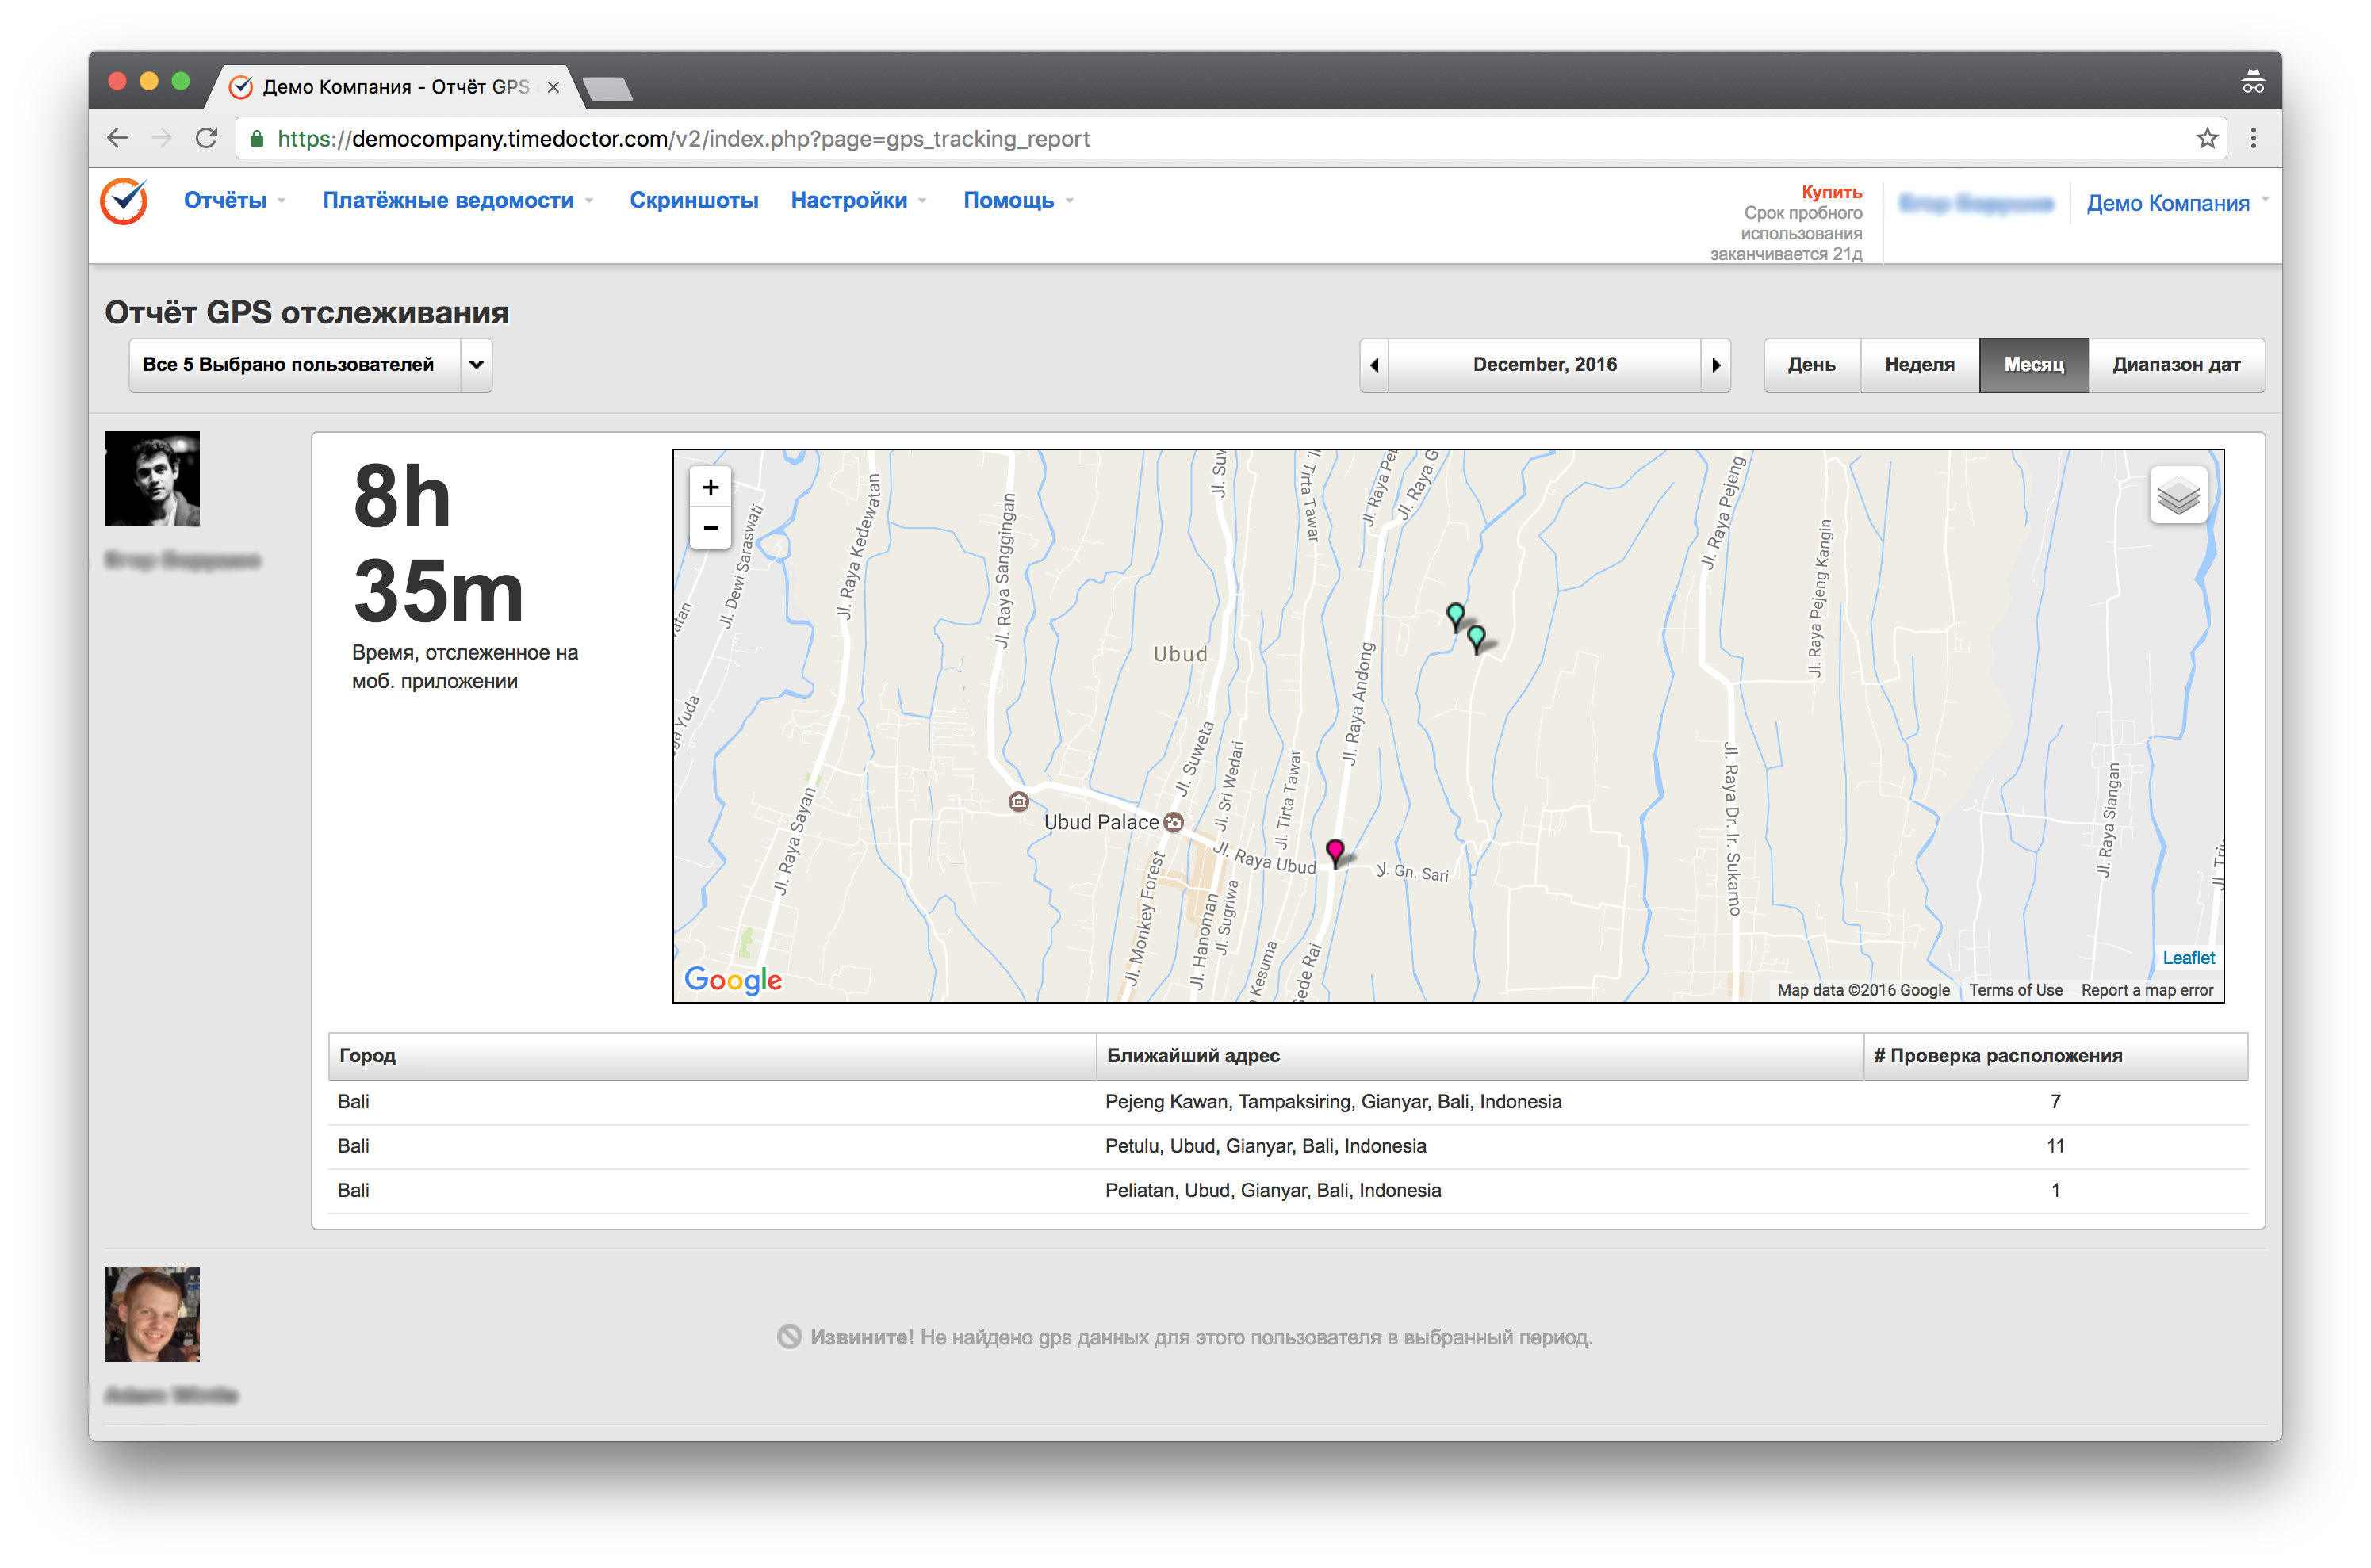Open the Платёжные ведомости dropdown menu

pos(458,200)
